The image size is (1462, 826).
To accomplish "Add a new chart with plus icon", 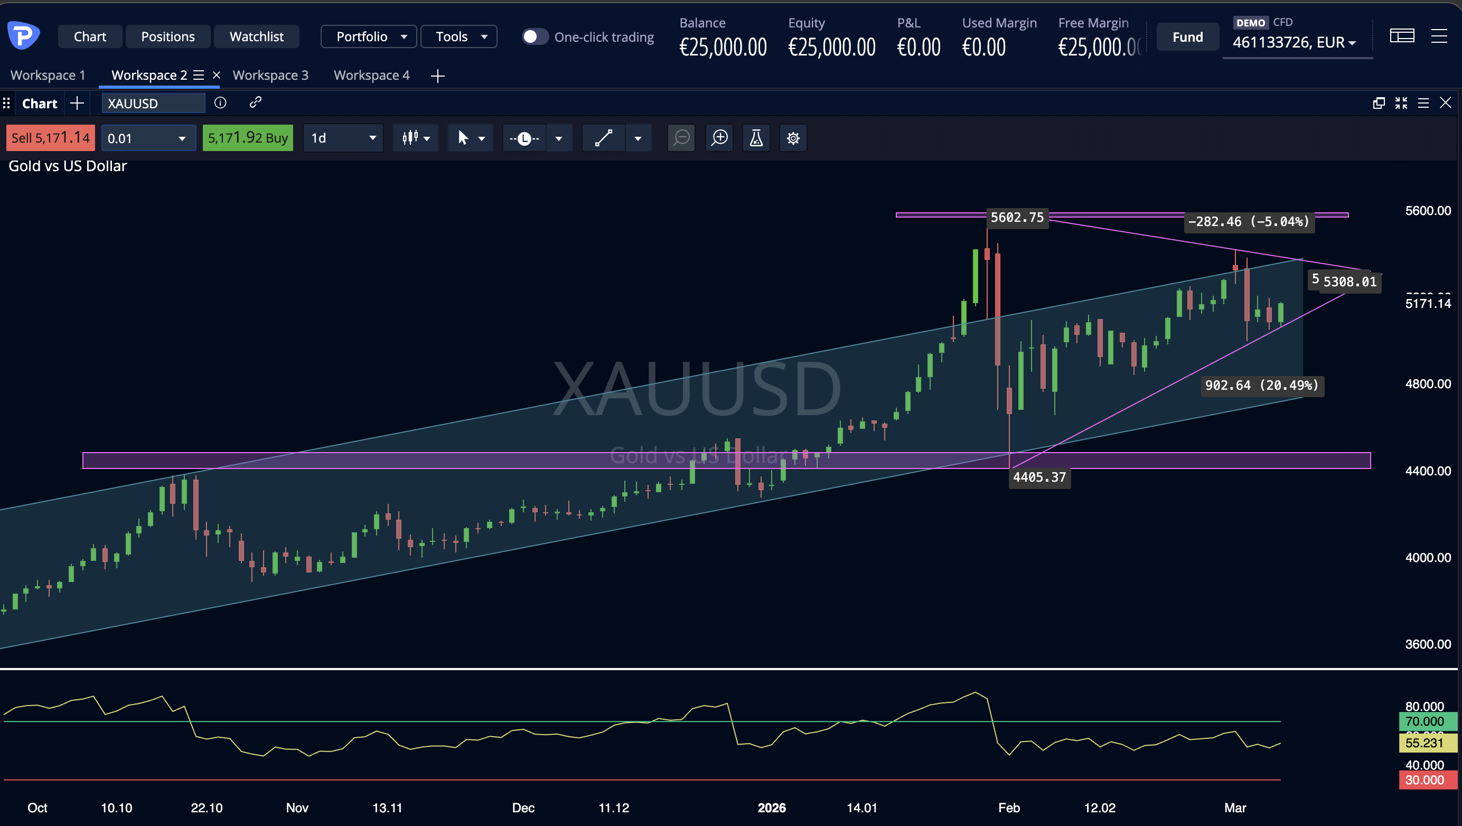I will point(77,104).
